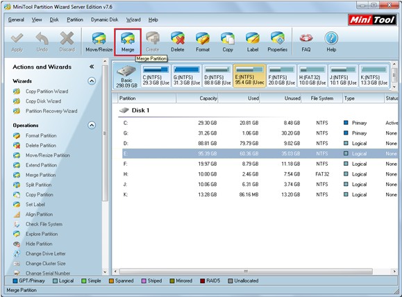Click the Set Label icon in sidebar
The width and height of the screenshot is (402, 297).
tap(17, 205)
